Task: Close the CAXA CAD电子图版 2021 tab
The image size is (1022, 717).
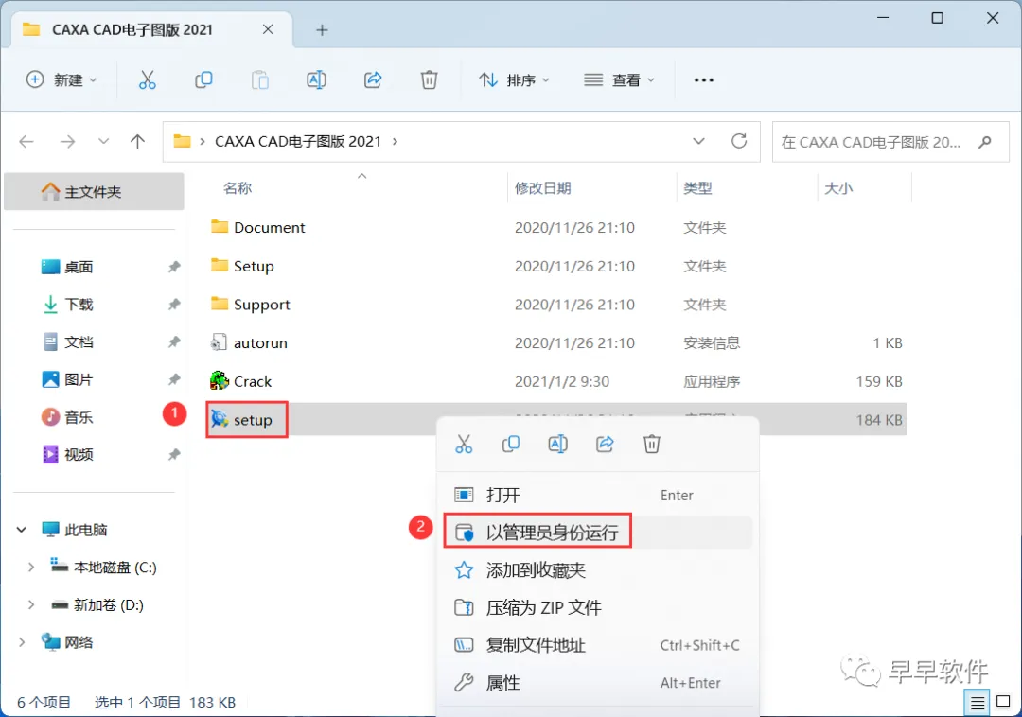Action: (268, 29)
